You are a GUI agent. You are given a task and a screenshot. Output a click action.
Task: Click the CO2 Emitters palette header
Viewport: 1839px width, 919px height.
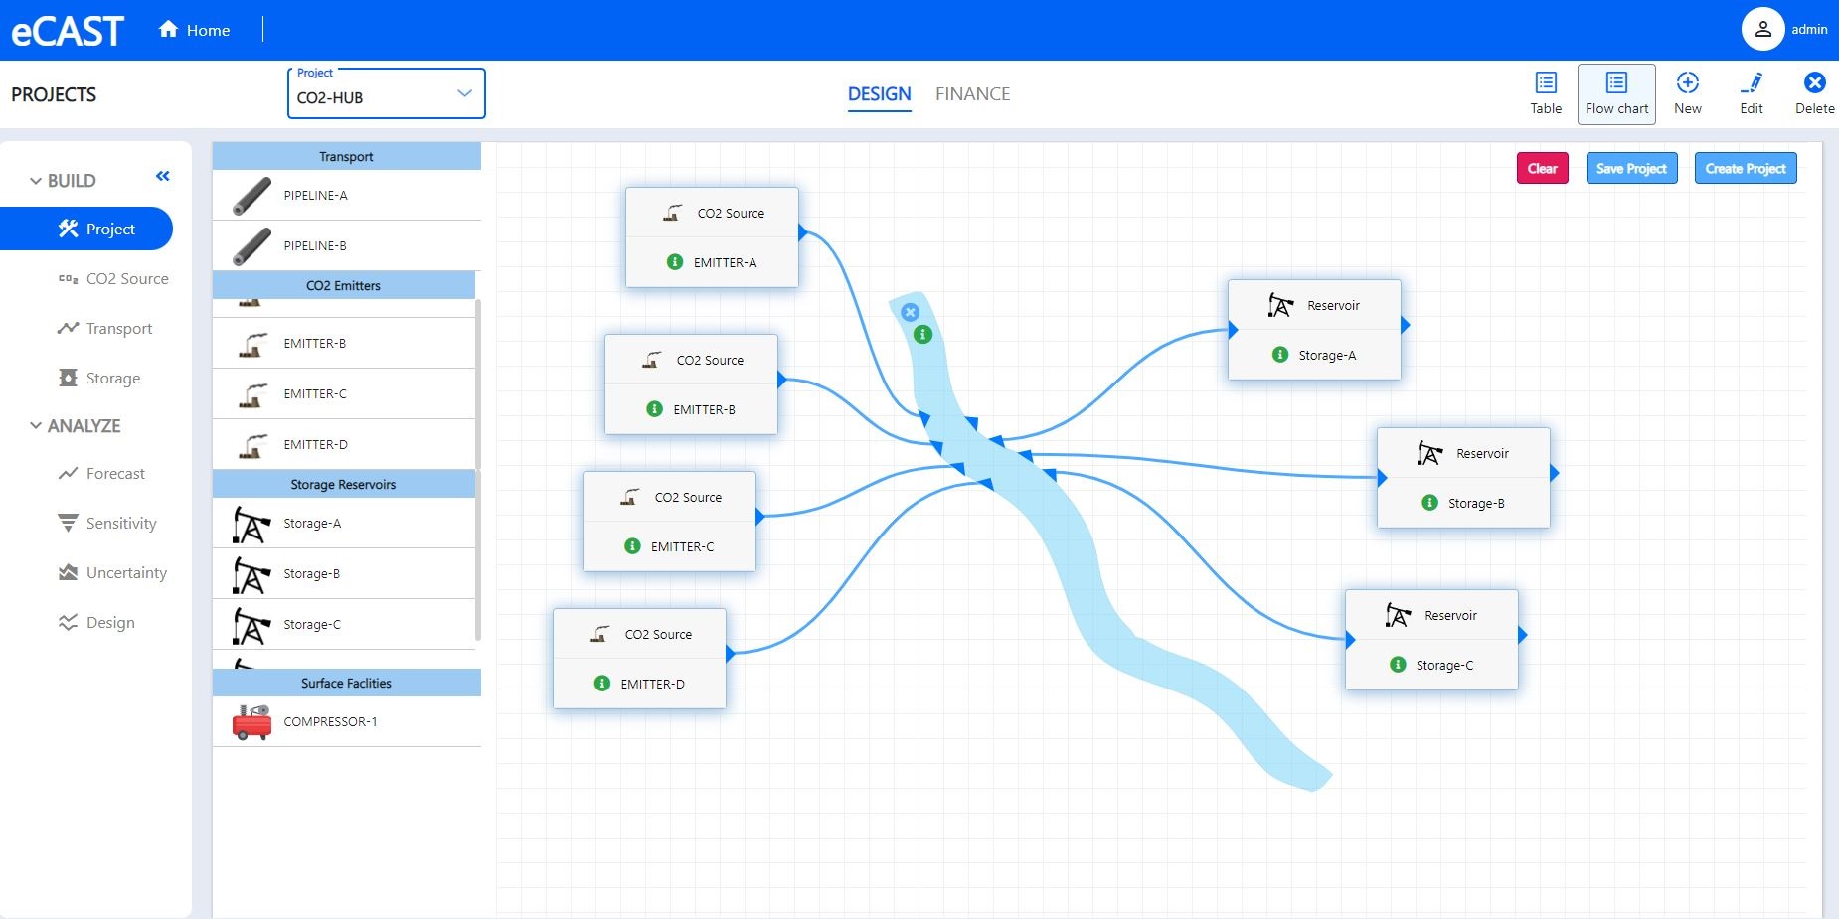point(344,285)
